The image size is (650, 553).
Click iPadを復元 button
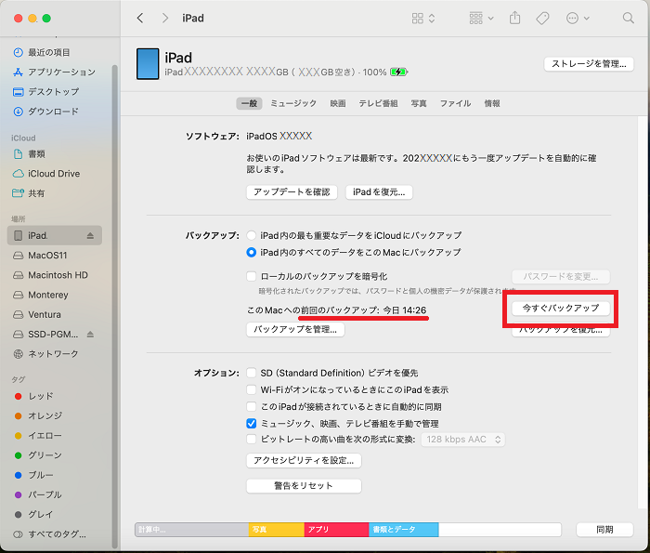[379, 192]
